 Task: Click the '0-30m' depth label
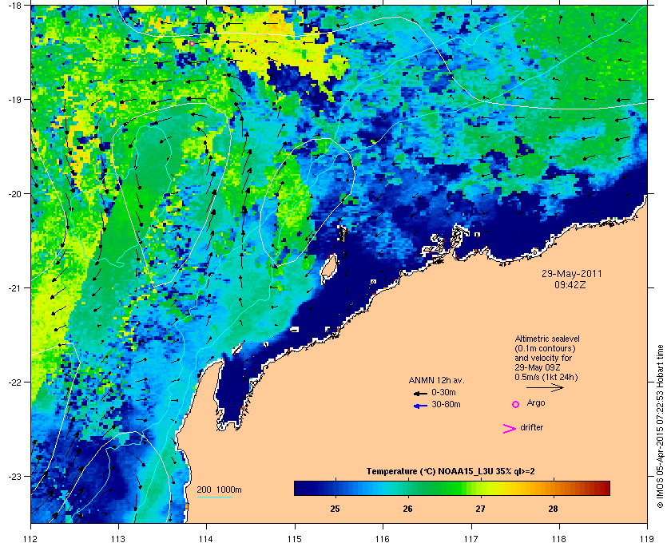coord(444,392)
